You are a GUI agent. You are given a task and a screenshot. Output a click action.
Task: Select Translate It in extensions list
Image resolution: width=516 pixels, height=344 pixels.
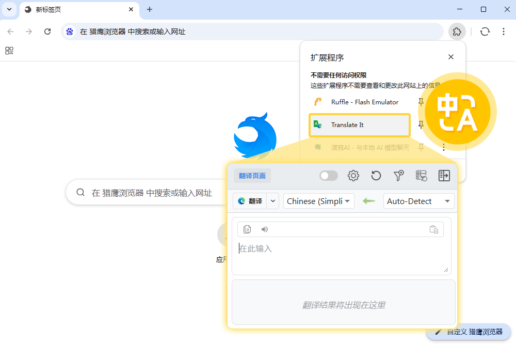(359, 125)
